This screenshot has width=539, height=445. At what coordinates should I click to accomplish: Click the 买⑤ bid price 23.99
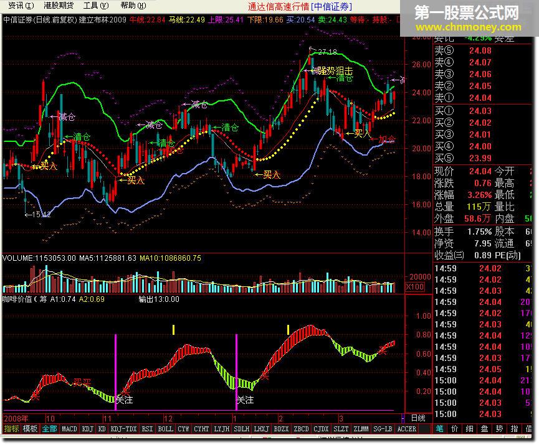pos(480,158)
